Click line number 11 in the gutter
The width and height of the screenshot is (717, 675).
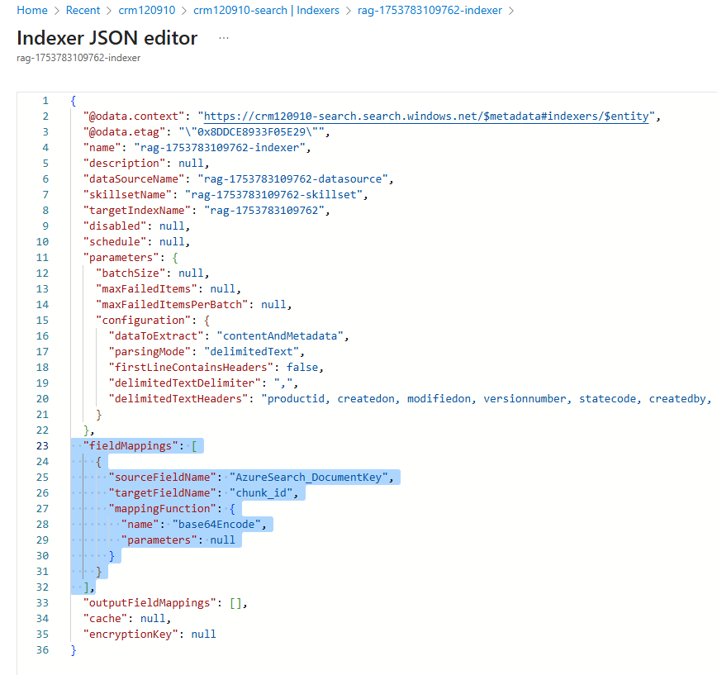click(x=42, y=258)
